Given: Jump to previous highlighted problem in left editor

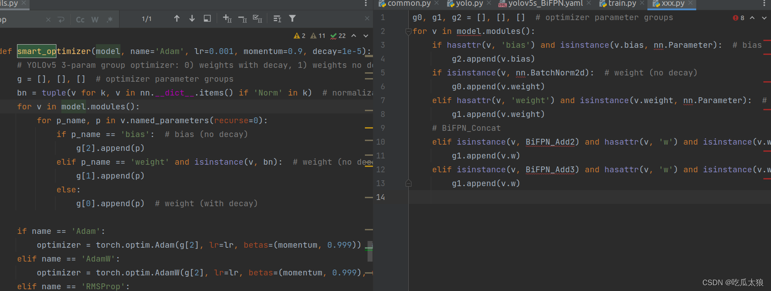Looking at the screenshot, I should coord(354,36).
